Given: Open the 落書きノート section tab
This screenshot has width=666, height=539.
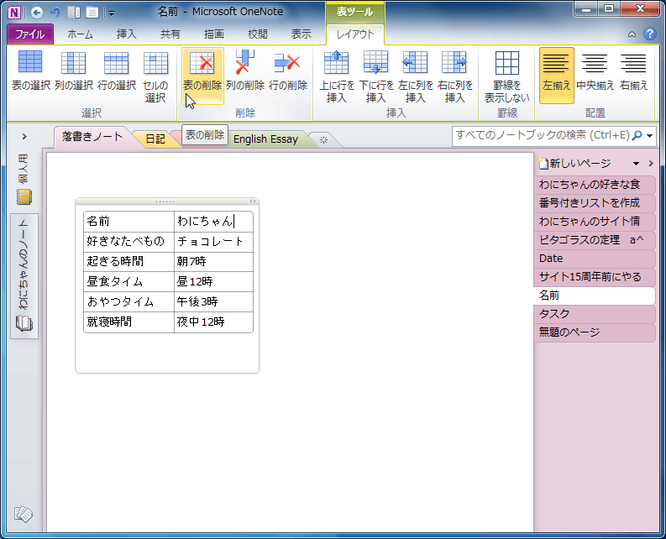Looking at the screenshot, I should 92,137.
